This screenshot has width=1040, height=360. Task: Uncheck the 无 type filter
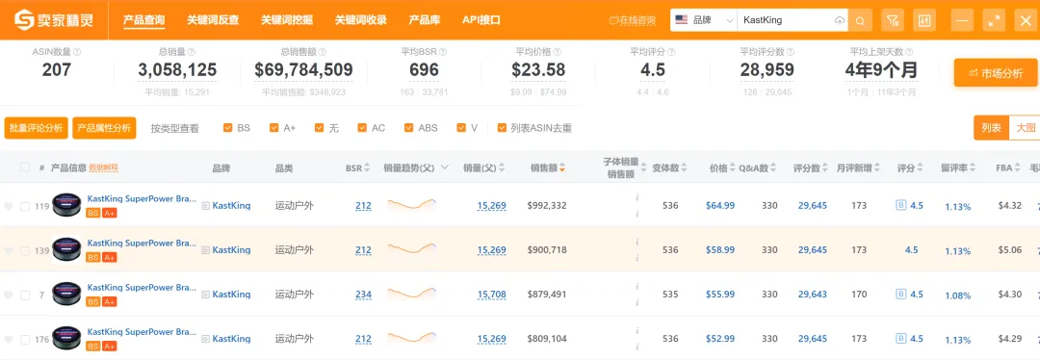pyautogui.click(x=319, y=128)
